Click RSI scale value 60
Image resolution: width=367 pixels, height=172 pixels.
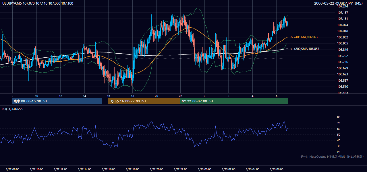point(339,129)
